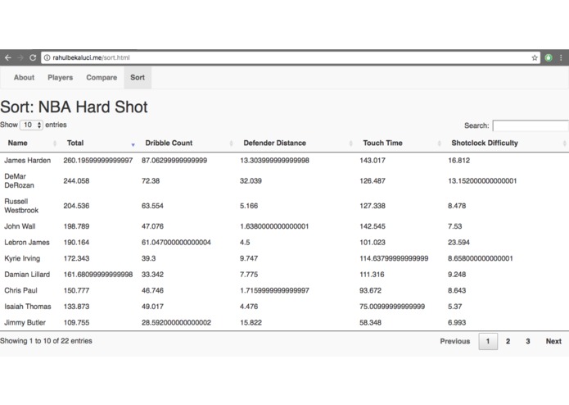Image resolution: width=569 pixels, height=405 pixels.
Task: Open the About nav tab
Action: 24,77
